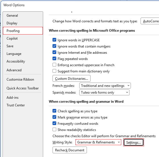
Task: Select Proofing in the sidebar
Action: click(23, 31)
